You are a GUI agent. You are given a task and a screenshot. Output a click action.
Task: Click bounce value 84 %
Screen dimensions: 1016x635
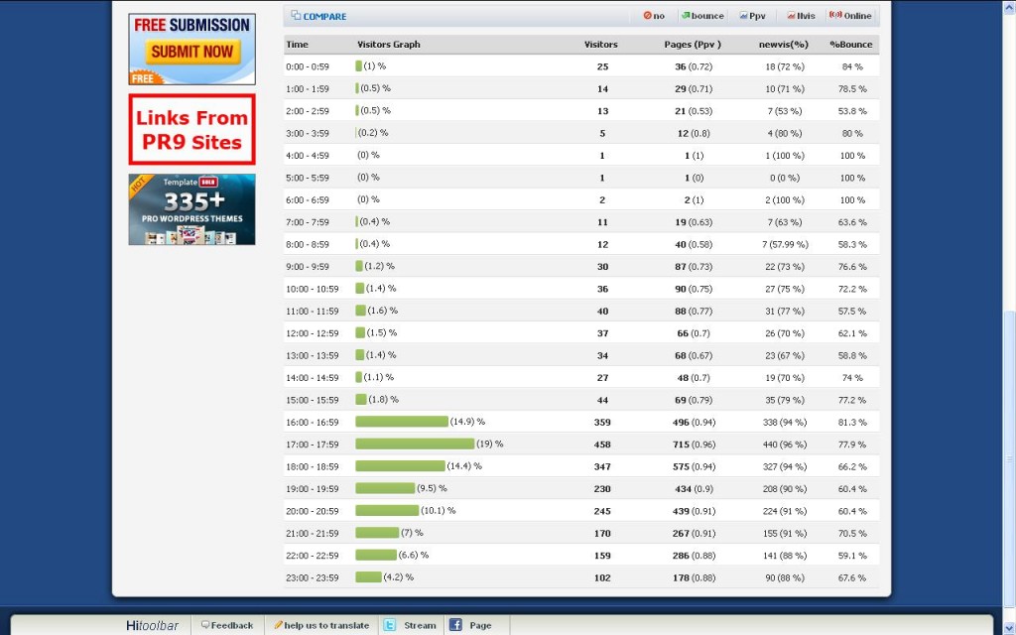[852, 66]
